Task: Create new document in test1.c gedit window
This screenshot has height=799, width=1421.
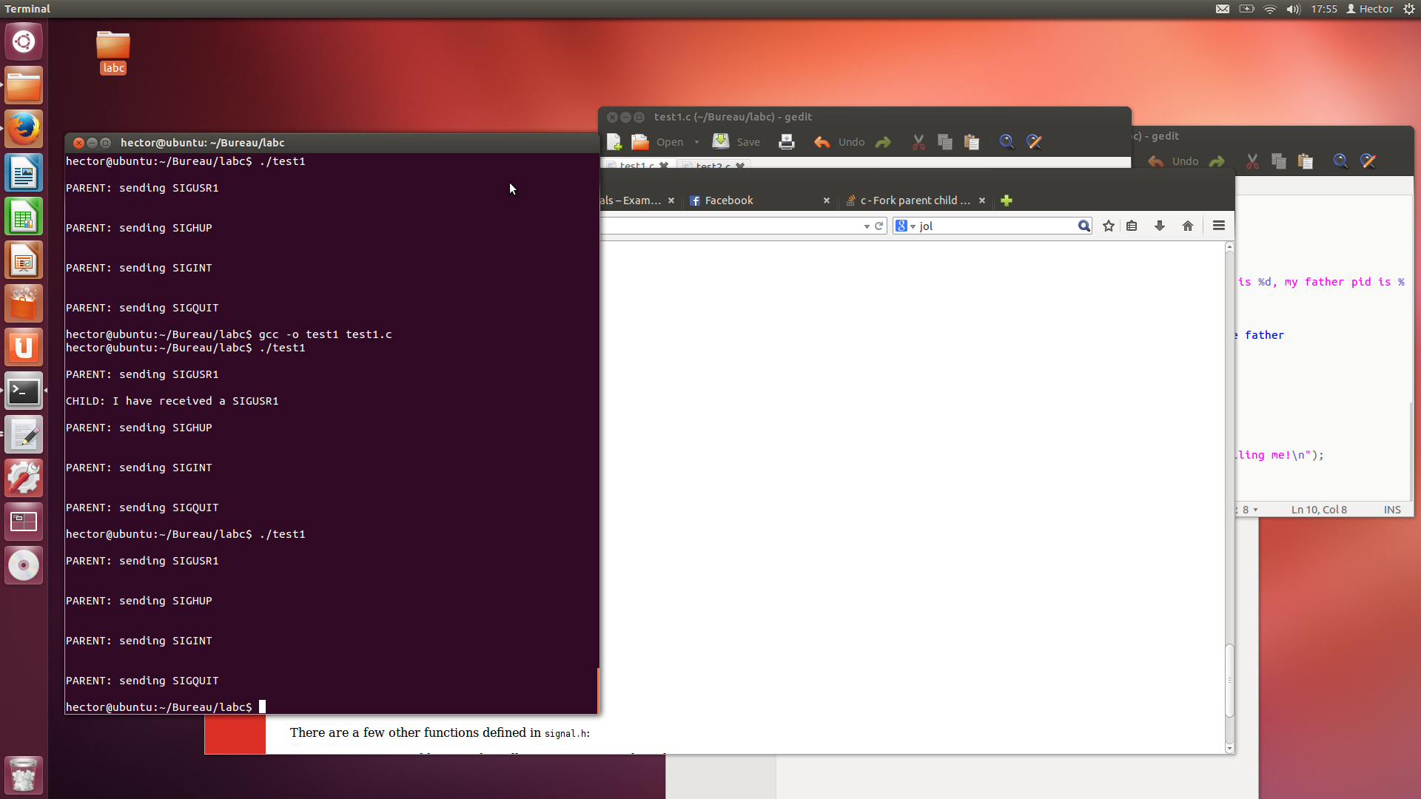Action: (614, 141)
